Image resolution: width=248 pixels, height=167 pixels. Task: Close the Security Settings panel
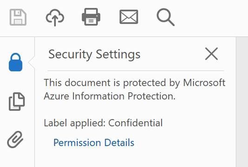point(211,54)
